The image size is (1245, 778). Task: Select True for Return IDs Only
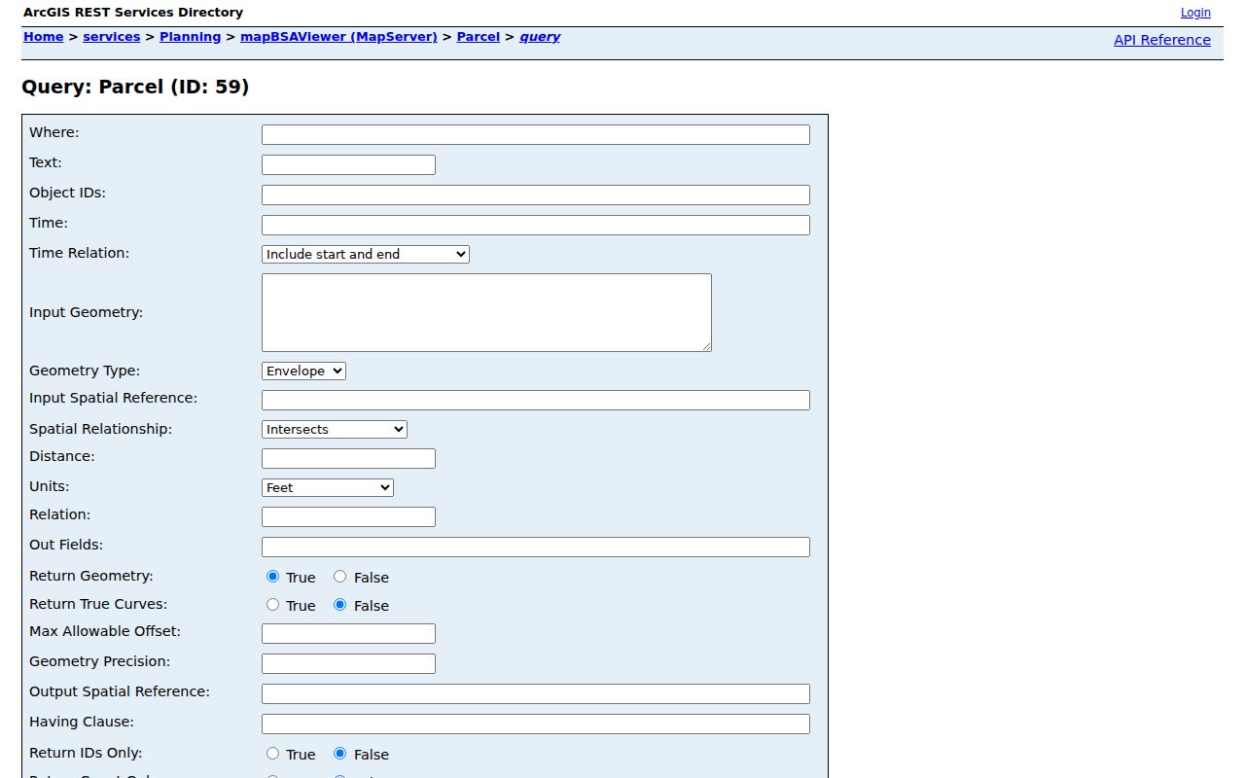coord(272,754)
